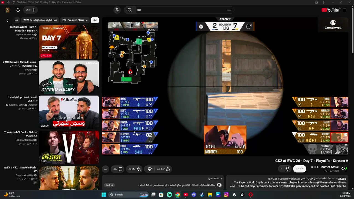Dislike the video with thumbs down
Viewport: 354px width, 199px height.
pos(150,169)
